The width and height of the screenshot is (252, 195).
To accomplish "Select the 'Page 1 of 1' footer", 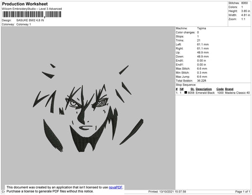I will (x=242, y=192).
